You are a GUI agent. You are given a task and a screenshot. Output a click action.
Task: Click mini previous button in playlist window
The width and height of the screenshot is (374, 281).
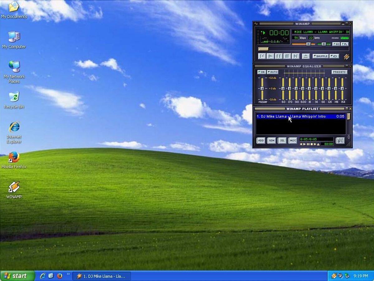tap(301, 144)
